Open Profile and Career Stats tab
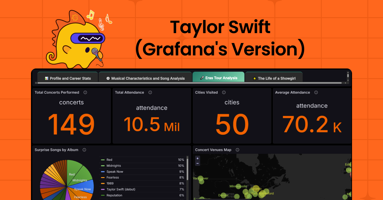383x200 pixels. pyautogui.click(x=67, y=78)
